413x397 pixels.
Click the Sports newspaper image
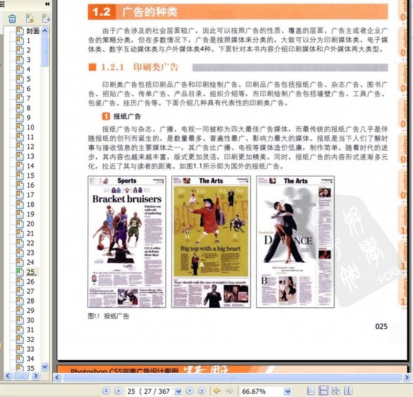click(127, 242)
